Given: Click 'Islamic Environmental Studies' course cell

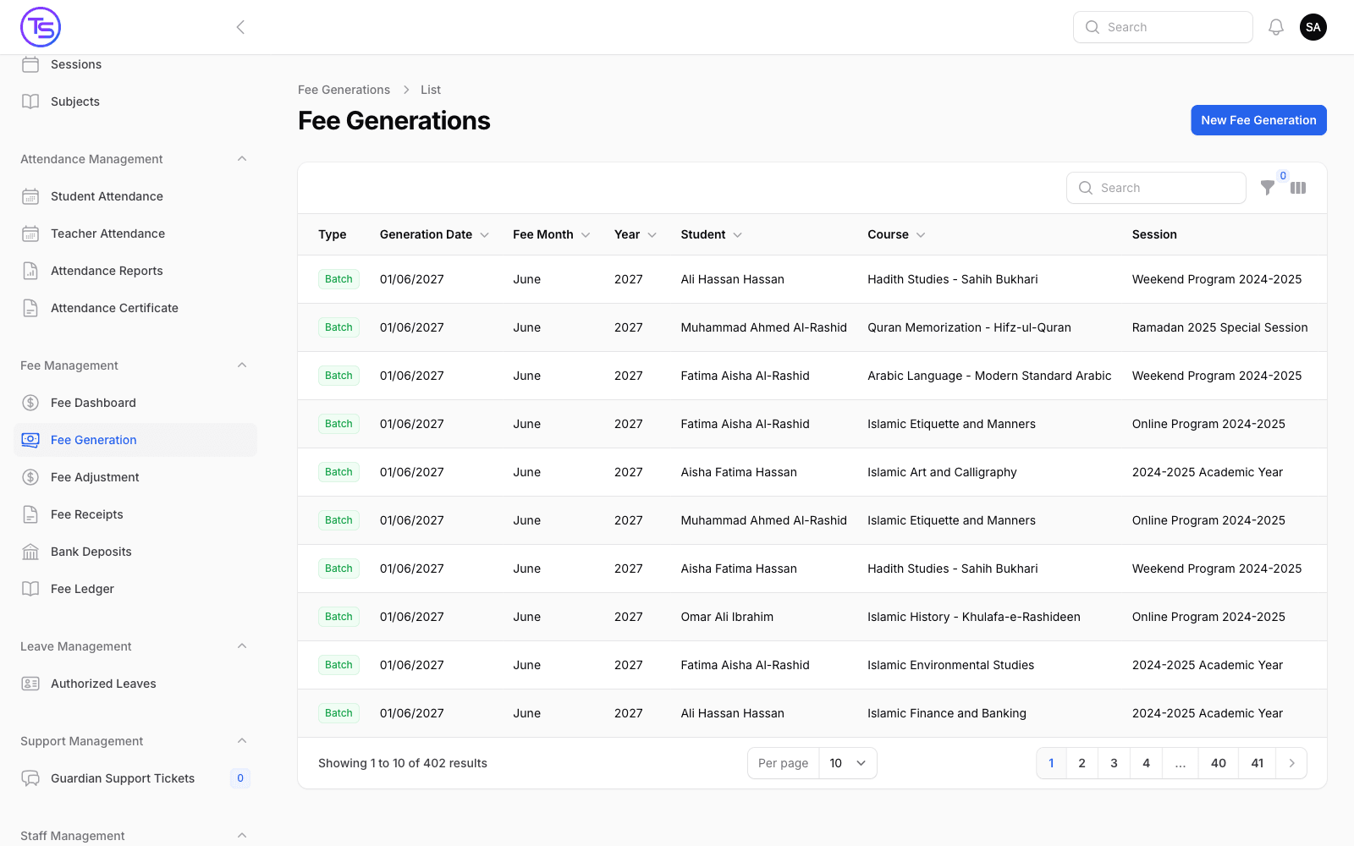Looking at the screenshot, I should [950, 665].
